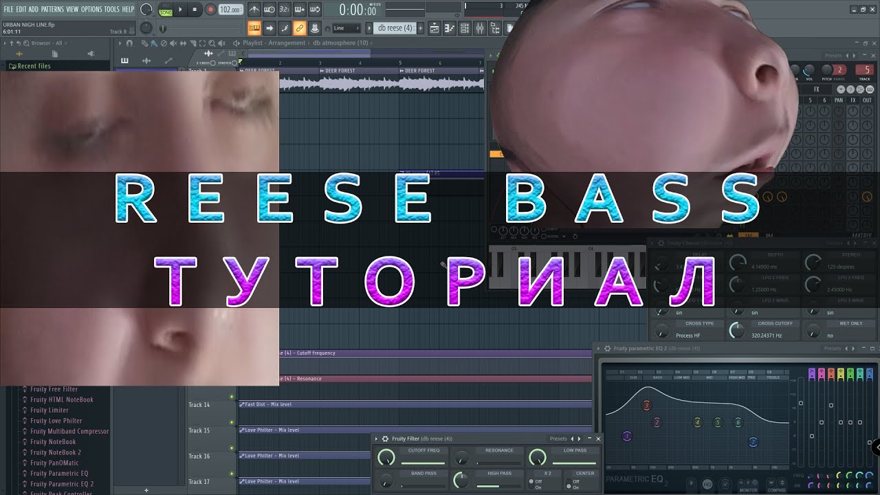
Task: Open the ADD menu
Action: click(33, 9)
